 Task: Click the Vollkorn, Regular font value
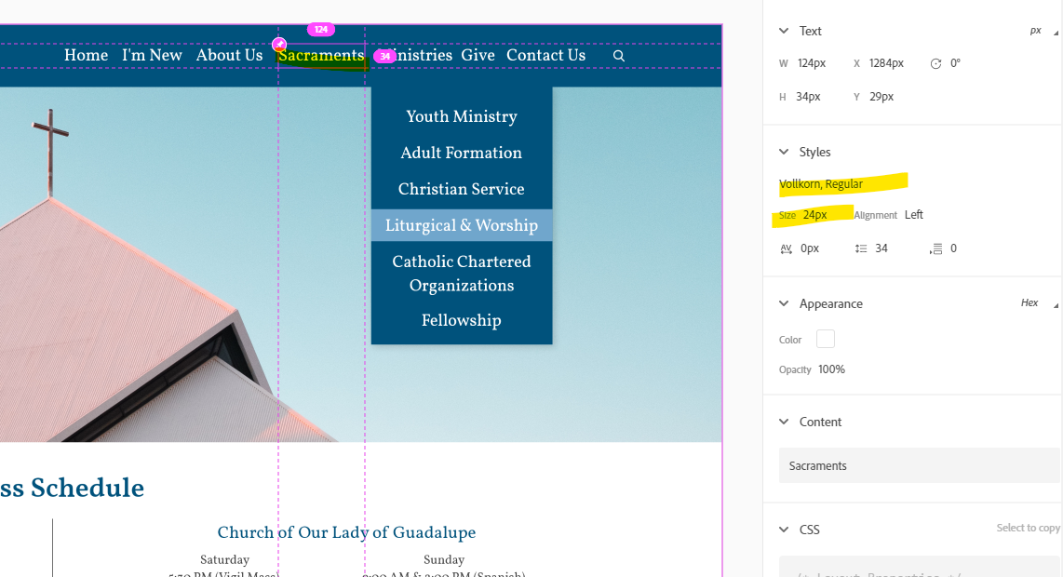[821, 184]
